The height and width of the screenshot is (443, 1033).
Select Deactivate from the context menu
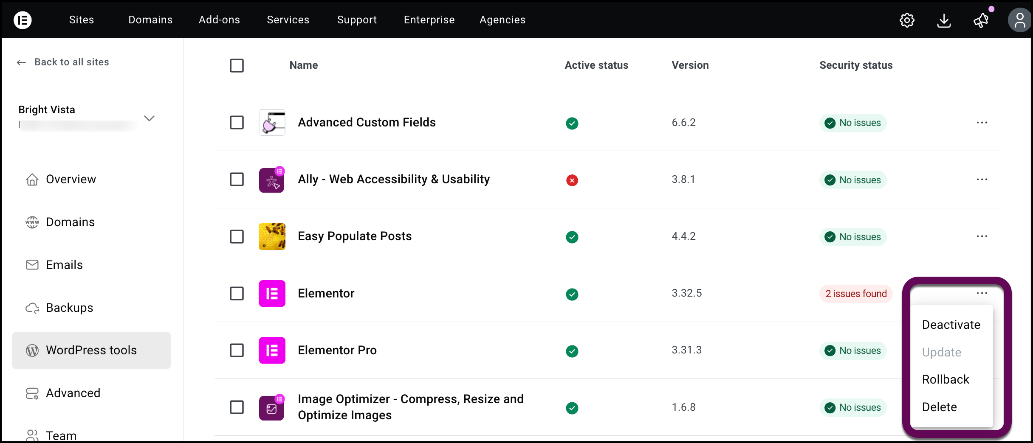point(951,325)
